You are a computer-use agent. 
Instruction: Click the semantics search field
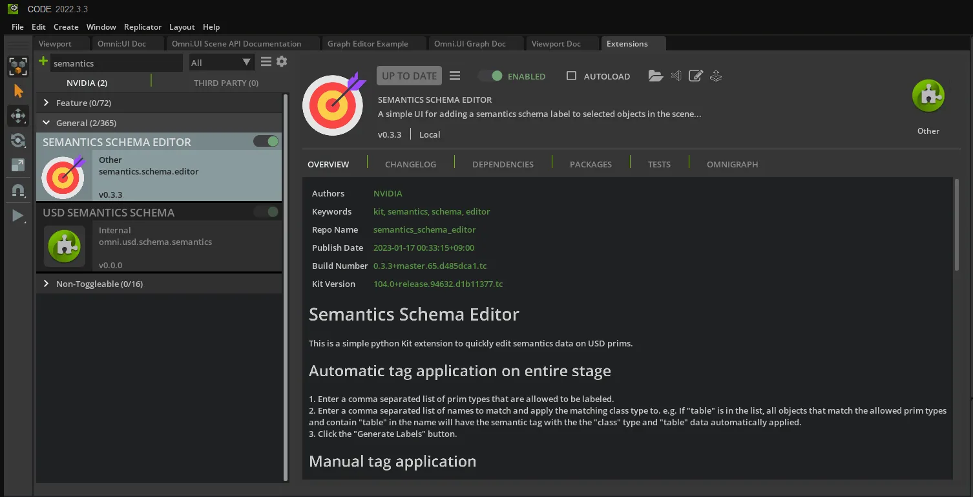[x=115, y=63]
